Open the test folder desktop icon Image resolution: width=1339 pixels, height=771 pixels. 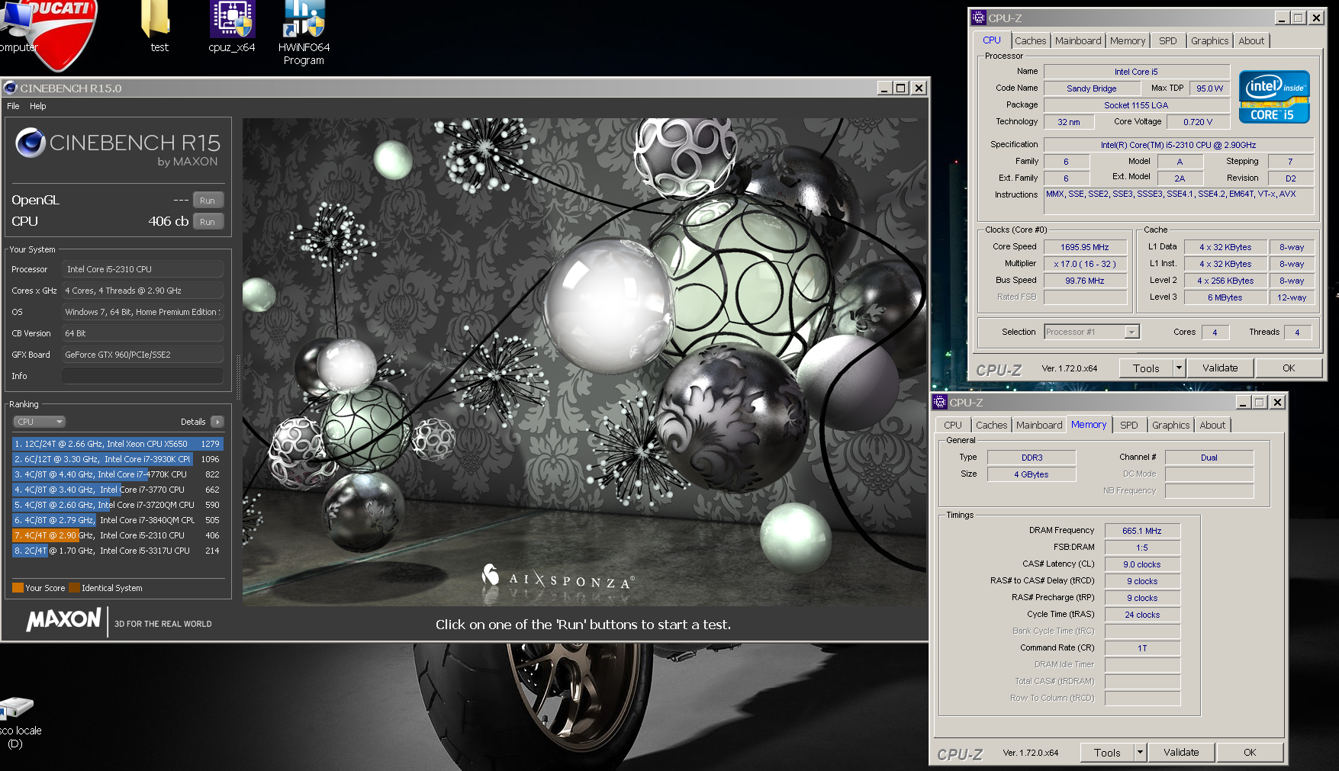(157, 27)
